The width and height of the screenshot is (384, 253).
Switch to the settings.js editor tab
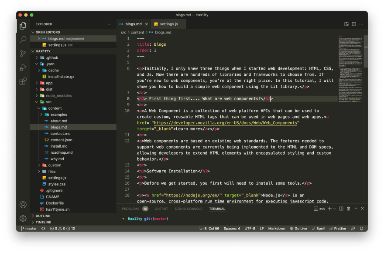[x=168, y=24]
